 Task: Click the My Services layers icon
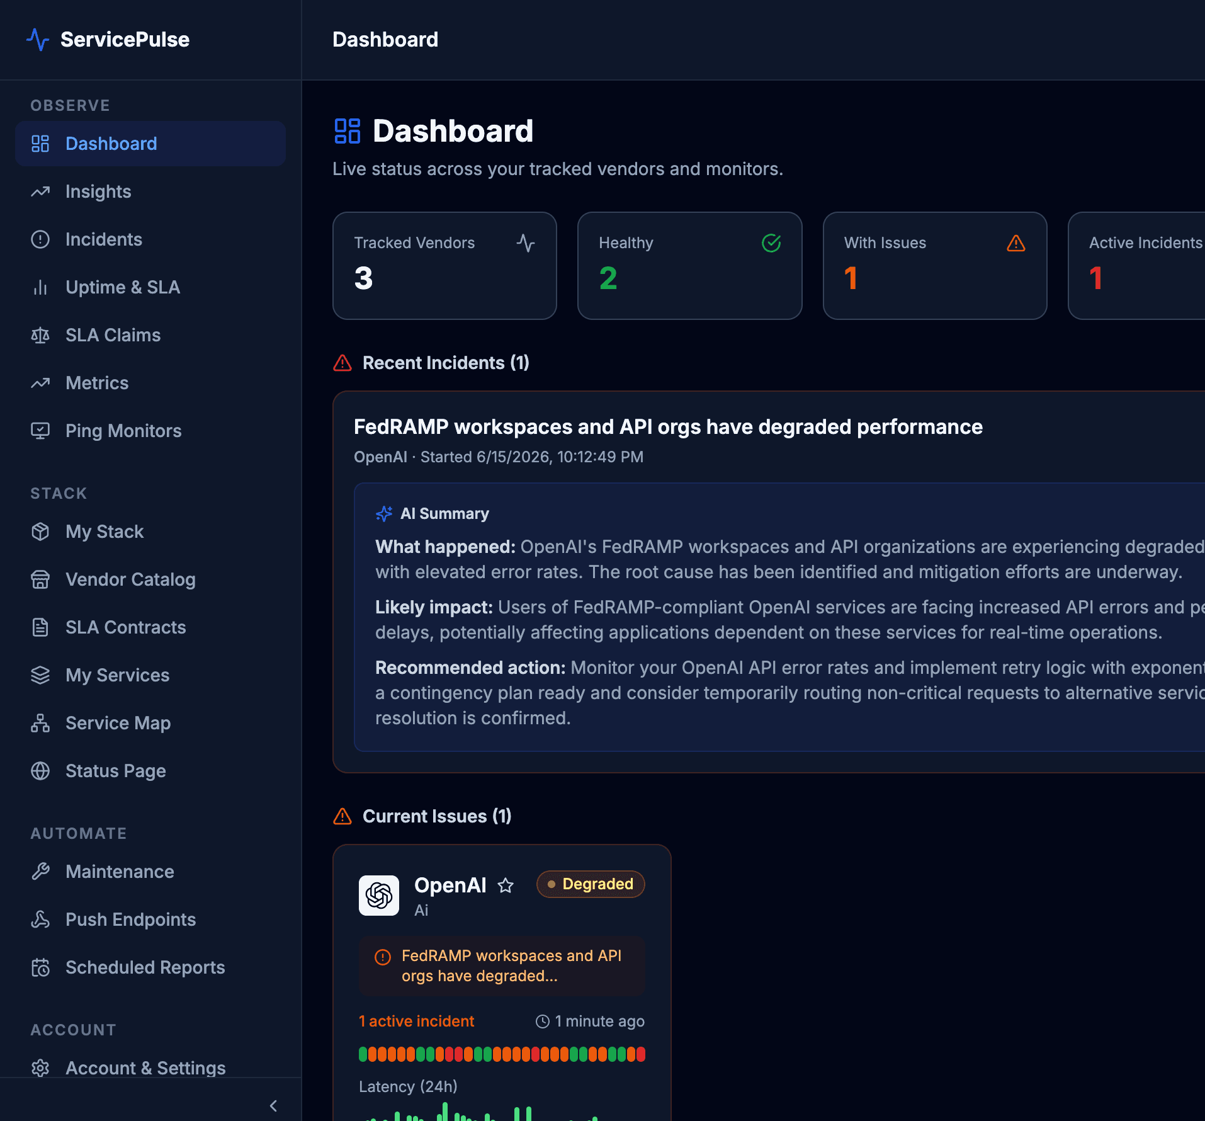click(x=40, y=675)
